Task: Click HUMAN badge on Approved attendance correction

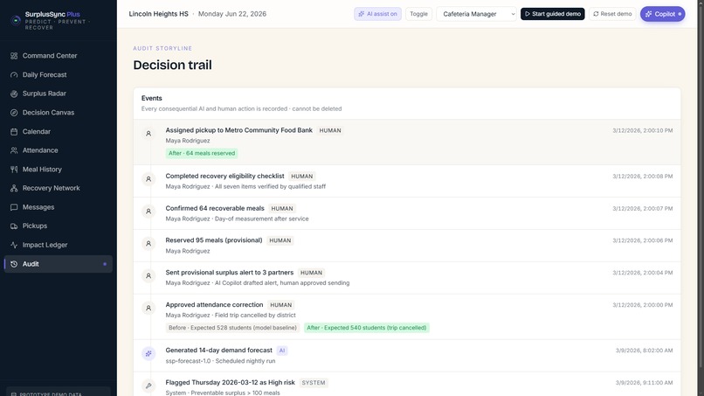Action: tap(280, 305)
